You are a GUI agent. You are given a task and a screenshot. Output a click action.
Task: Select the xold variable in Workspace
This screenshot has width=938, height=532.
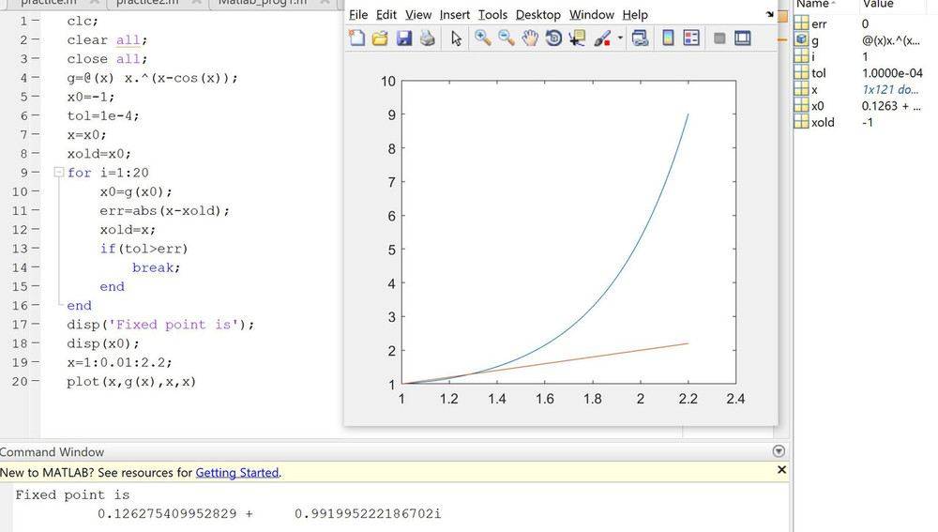(x=823, y=122)
